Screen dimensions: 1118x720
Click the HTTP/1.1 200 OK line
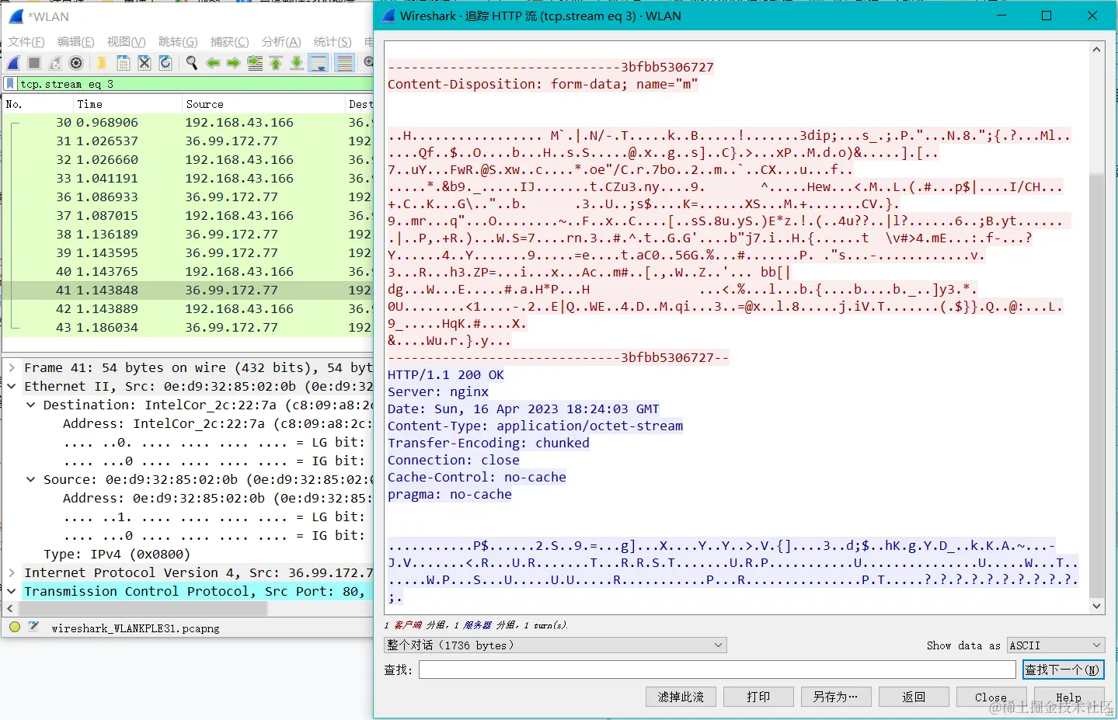click(445, 374)
